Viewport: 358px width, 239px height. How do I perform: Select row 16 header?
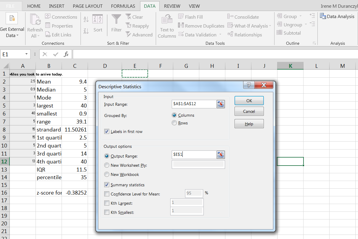(4, 193)
